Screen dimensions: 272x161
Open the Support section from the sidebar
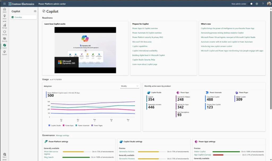[4, 53]
